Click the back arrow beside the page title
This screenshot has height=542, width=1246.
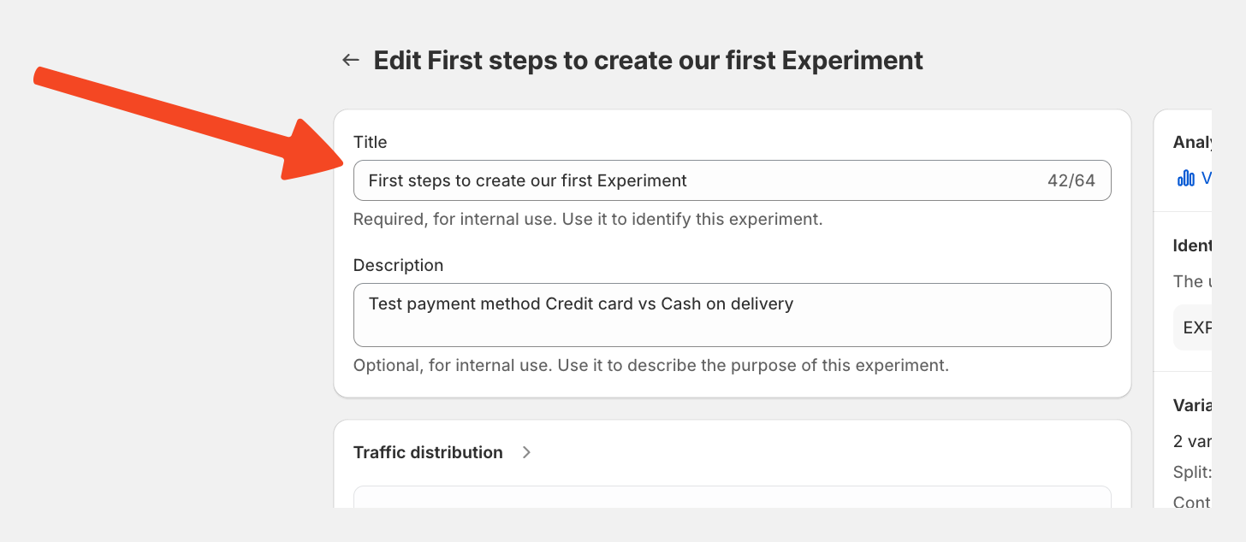click(x=350, y=60)
